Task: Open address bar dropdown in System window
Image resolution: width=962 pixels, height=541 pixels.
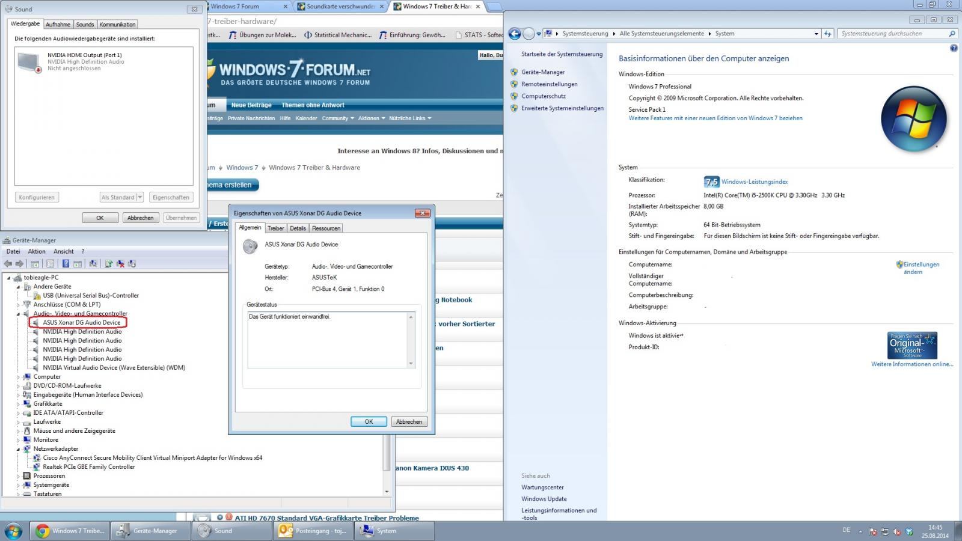Action: [816, 34]
